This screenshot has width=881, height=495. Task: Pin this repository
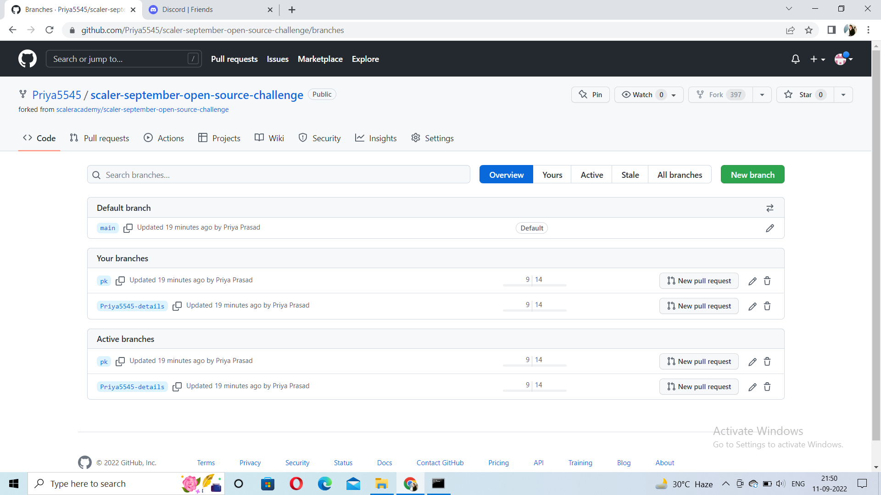coord(590,94)
